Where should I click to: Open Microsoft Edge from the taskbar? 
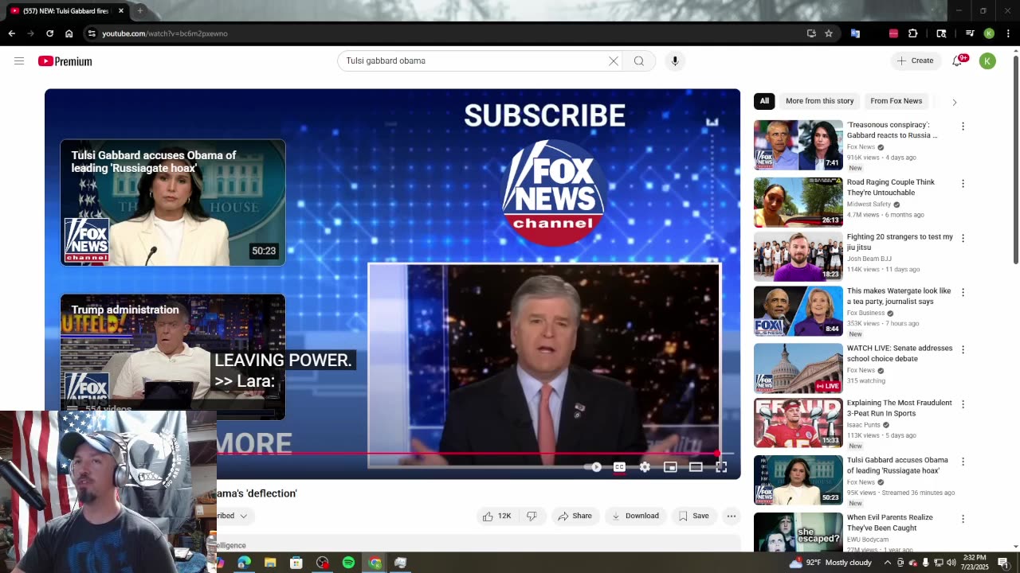click(x=244, y=563)
